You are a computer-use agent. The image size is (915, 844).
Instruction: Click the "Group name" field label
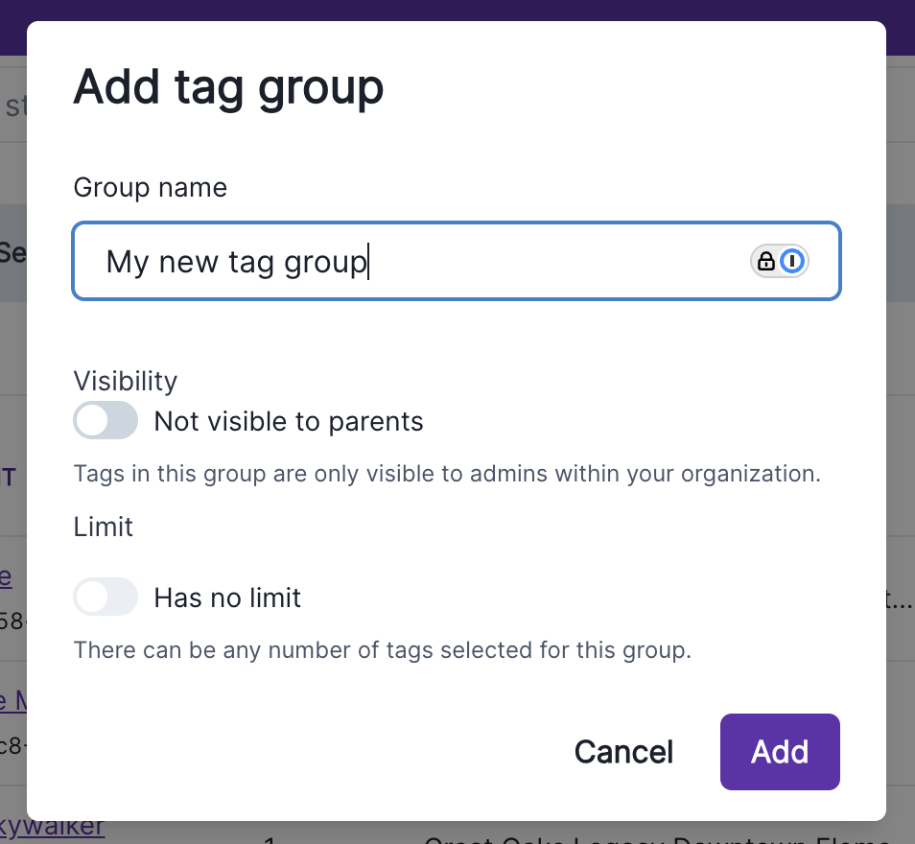(151, 187)
